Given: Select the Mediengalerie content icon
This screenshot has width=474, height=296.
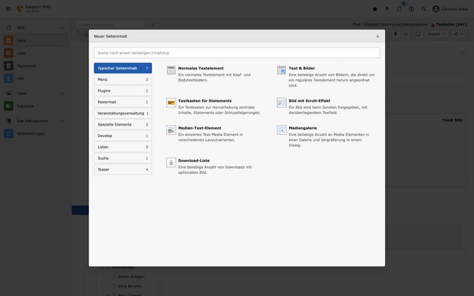Looking at the screenshot, I should 282,130.
